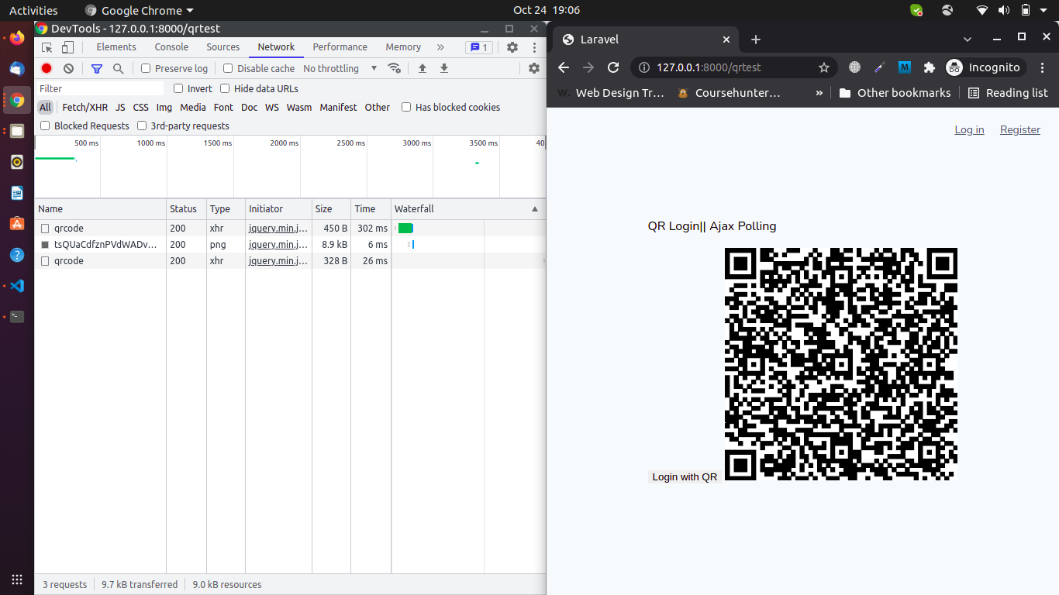Enable Preserve log checkbox
The height and width of the screenshot is (595, 1059).
tap(146, 68)
